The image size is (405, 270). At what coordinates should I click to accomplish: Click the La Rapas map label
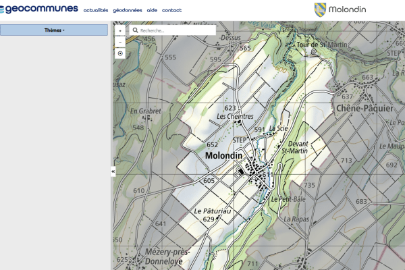pos(296,219)
